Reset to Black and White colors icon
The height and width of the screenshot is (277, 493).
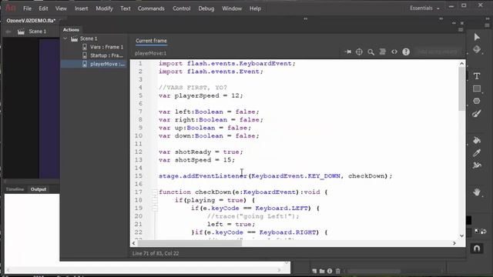[x=477, y=232]
